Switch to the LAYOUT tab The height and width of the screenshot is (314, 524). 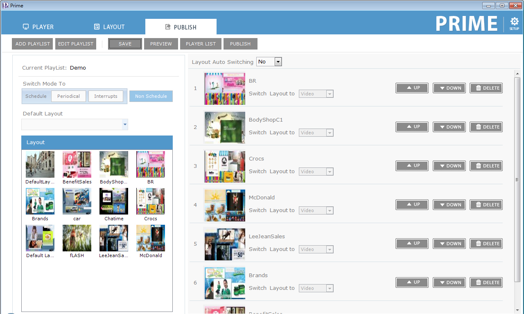109,27
